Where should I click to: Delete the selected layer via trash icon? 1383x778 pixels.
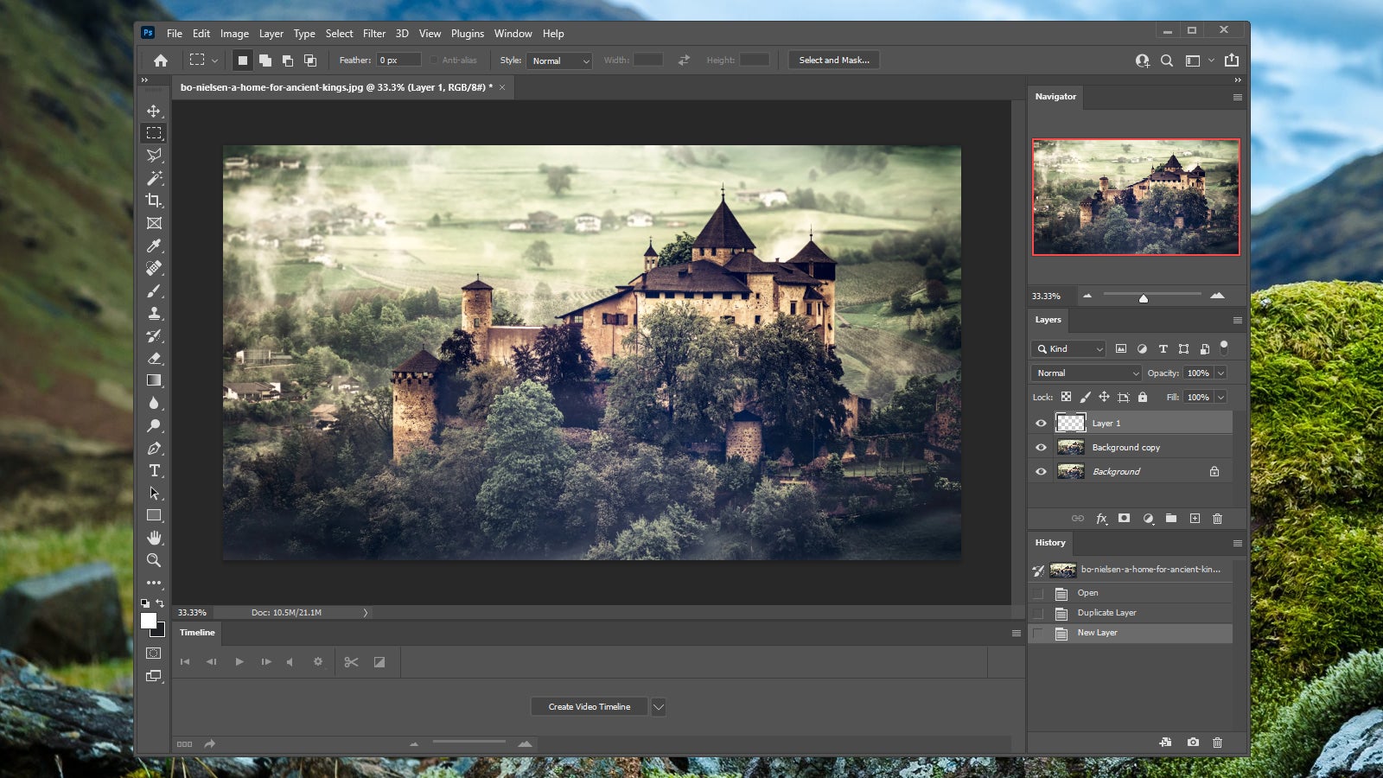(1218, 519)
